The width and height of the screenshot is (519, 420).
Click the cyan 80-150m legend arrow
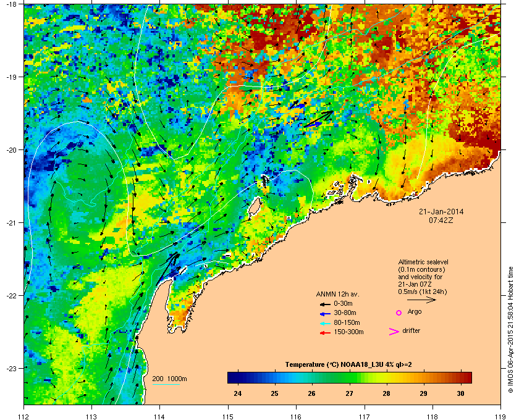(325, 324)
